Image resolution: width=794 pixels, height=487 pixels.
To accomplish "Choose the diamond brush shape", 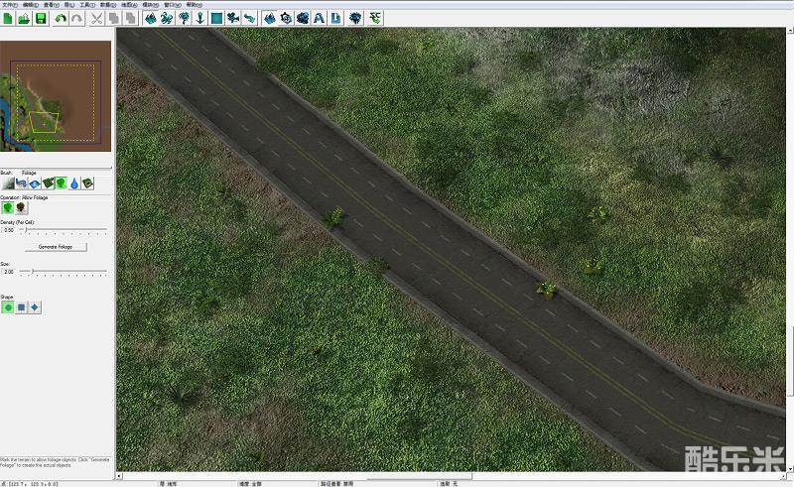I will point(35,307).
